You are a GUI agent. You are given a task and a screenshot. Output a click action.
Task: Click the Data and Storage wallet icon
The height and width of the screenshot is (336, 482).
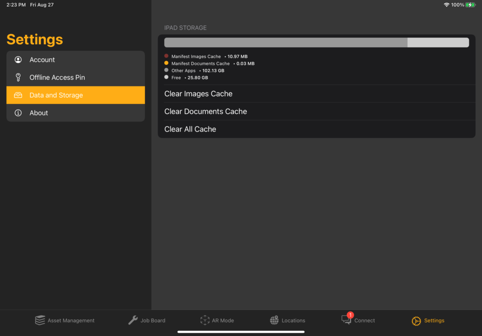(18, 94)
